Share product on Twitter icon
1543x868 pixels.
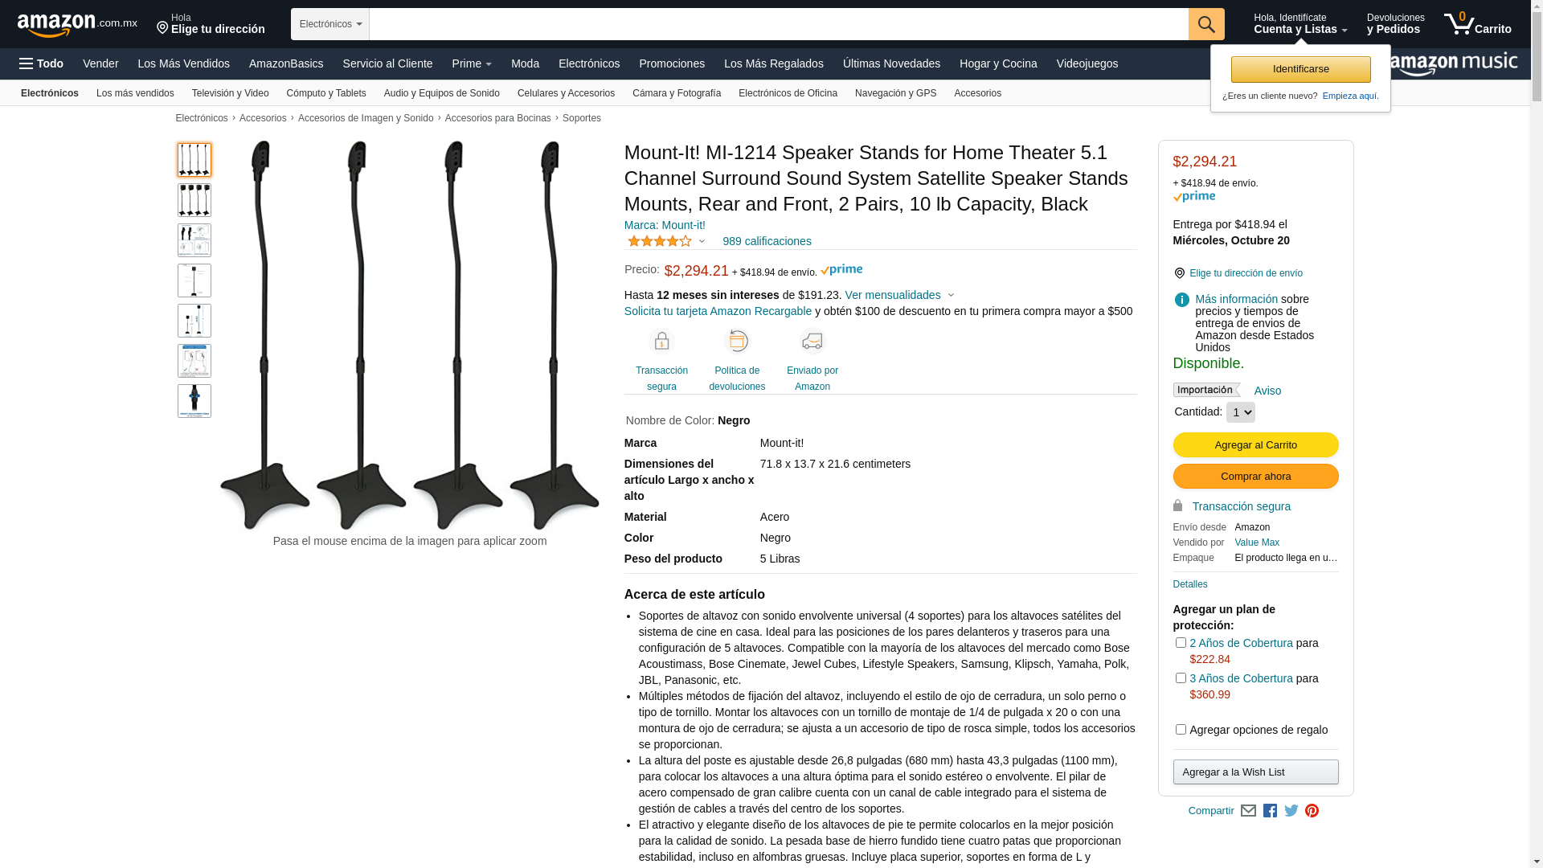1291,811
